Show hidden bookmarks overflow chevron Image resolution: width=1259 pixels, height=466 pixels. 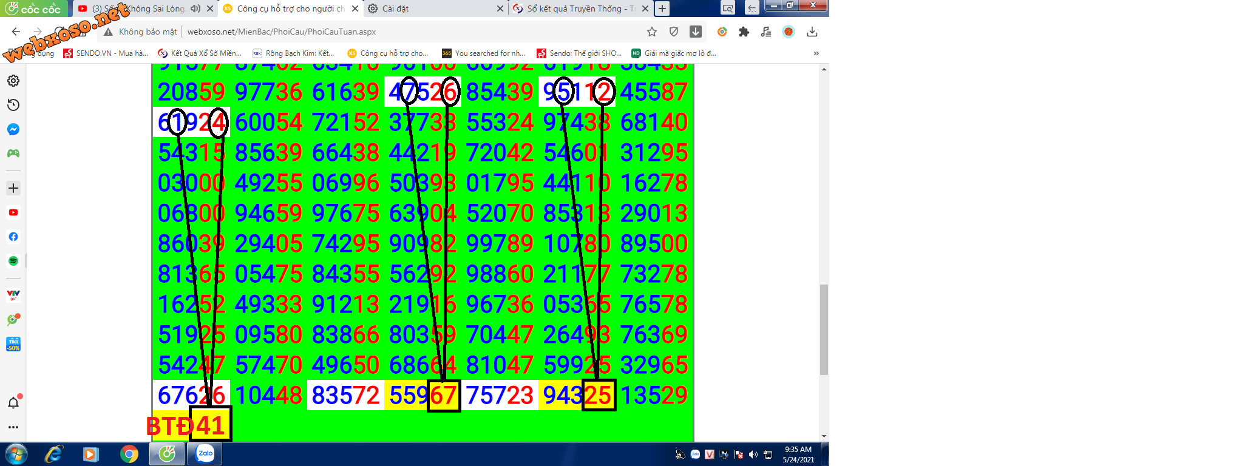point(816,53)
